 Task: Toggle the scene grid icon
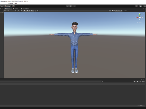(x=35, y=11)
